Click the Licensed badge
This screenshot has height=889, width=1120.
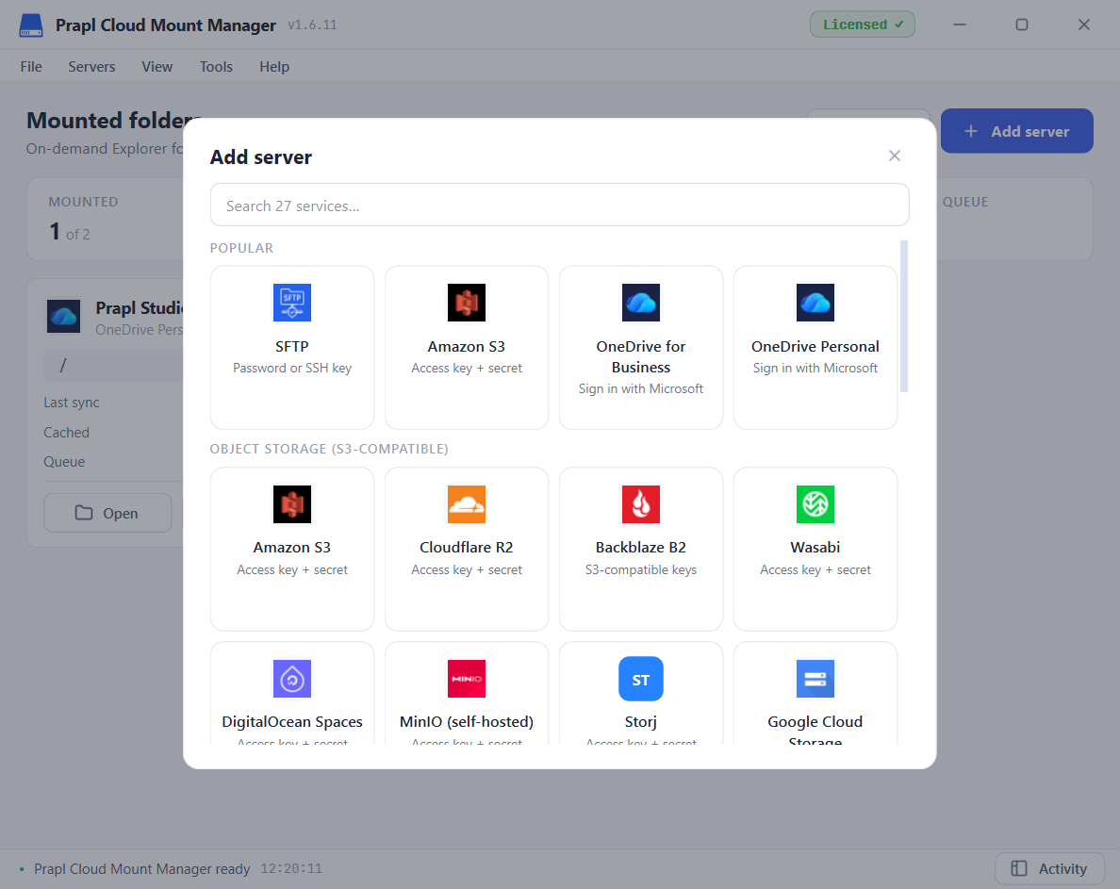[x=862, y=25]
